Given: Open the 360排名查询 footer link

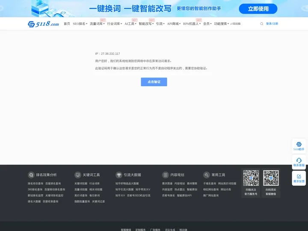Looking at the screenshot, I should click(35, 190).
